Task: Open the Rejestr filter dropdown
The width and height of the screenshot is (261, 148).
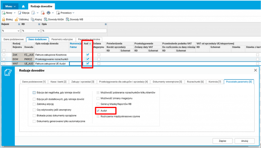Action: 11,31
